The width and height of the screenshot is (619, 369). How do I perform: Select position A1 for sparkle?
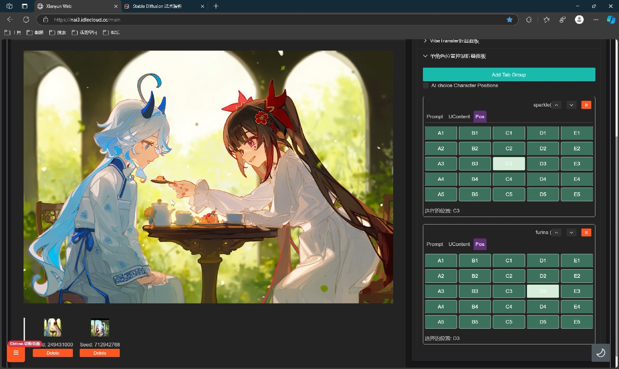coord(441,133)
